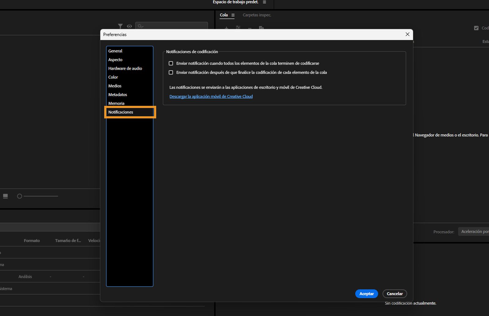Click the Aceptar button

click(366, 293)
